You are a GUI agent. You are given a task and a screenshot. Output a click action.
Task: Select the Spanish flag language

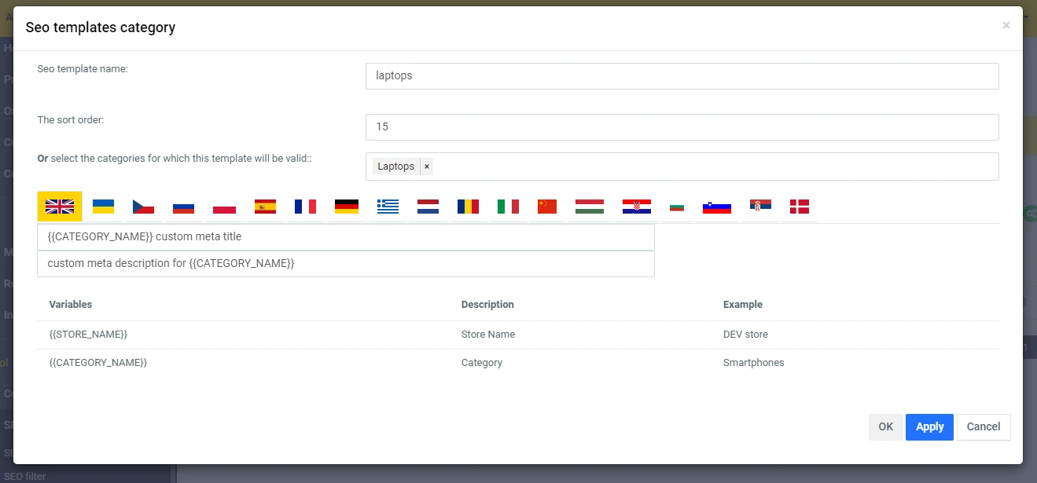coord(265,207)
